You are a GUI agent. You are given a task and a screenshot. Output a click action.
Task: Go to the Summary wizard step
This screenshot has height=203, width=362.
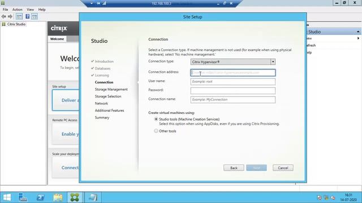[102, 118]
